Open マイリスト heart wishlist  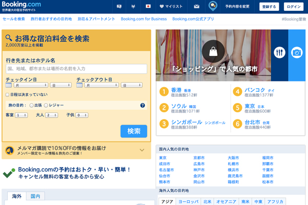click(x=171, y=7)
